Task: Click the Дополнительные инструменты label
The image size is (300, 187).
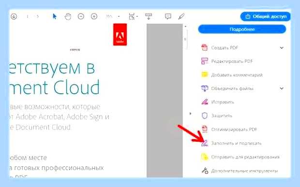Action: (244, 171)
